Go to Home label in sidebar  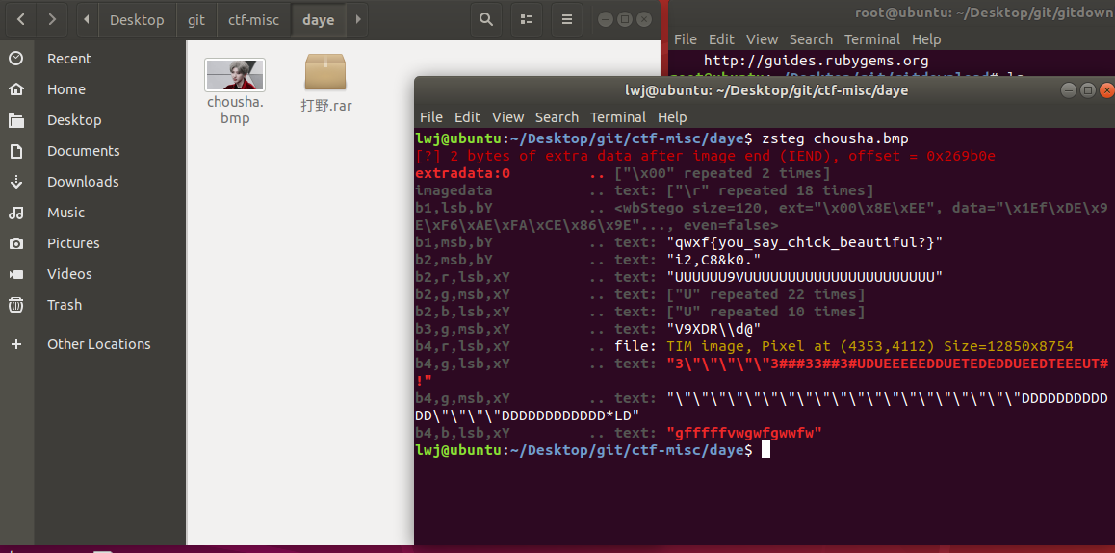(66, 89)
